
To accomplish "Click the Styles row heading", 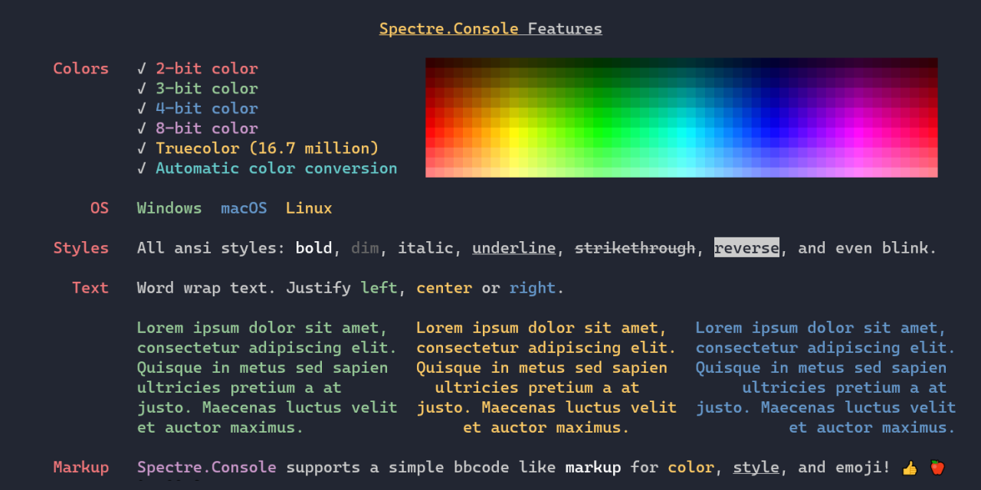I will click(80, 248).
